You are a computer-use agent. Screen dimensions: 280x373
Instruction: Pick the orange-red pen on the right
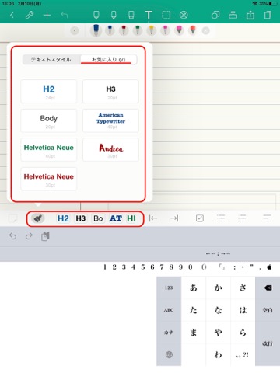tap(193, 30)
